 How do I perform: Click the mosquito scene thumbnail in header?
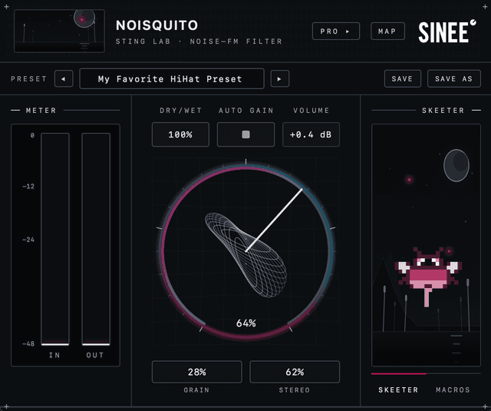click(x=60, y=31)
